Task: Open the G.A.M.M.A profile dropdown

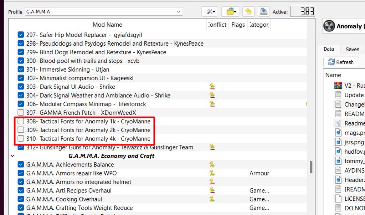Action: click(104, 12)
